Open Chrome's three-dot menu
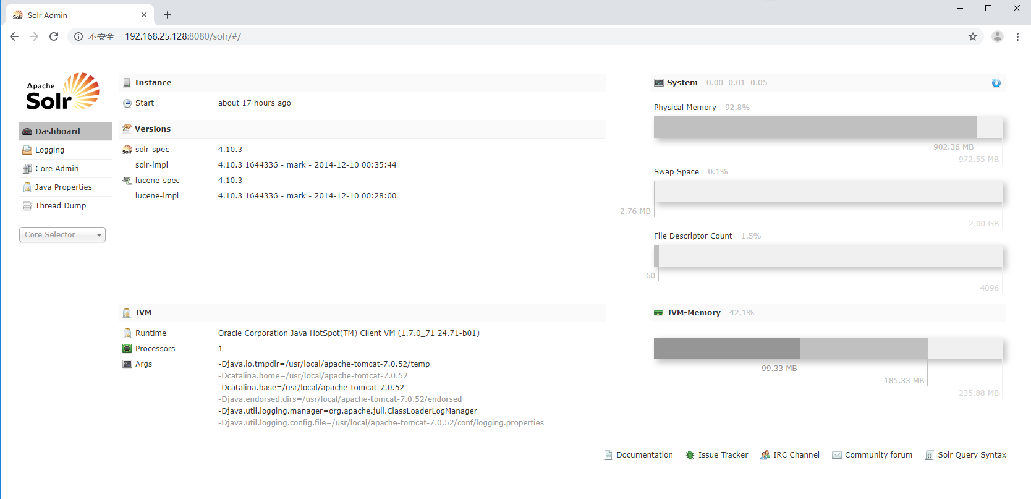Image resolution: width=1031 pixels, height=499 pixels. pyautogui.click(x=1017, y=36)
